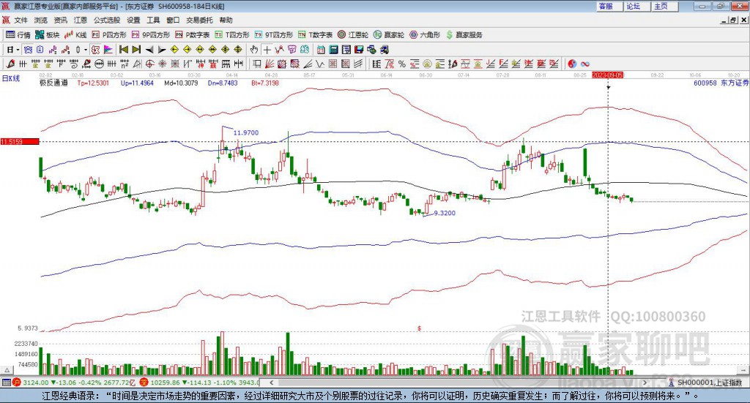The width and height of the screenshot is (750, 403).
Task: Click the black right arrow icon
Action: click(162, 50)
